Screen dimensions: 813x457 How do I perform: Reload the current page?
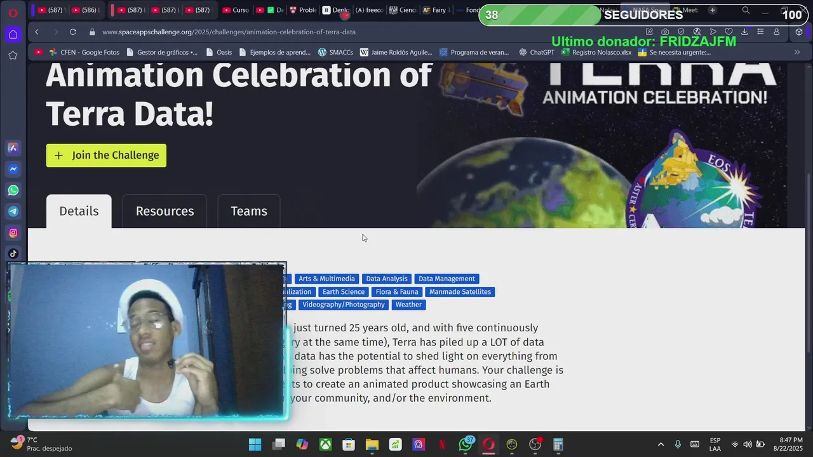[73, 32]
